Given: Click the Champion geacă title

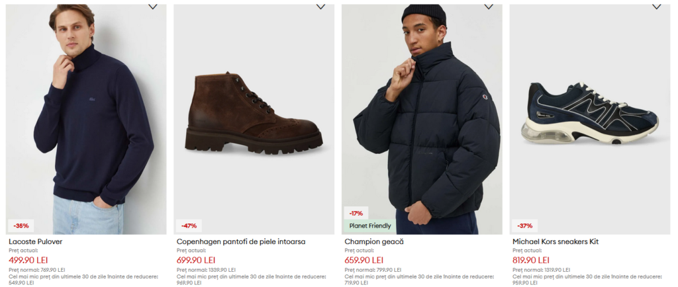Looking at the screenshot, I should click(374, 242).
